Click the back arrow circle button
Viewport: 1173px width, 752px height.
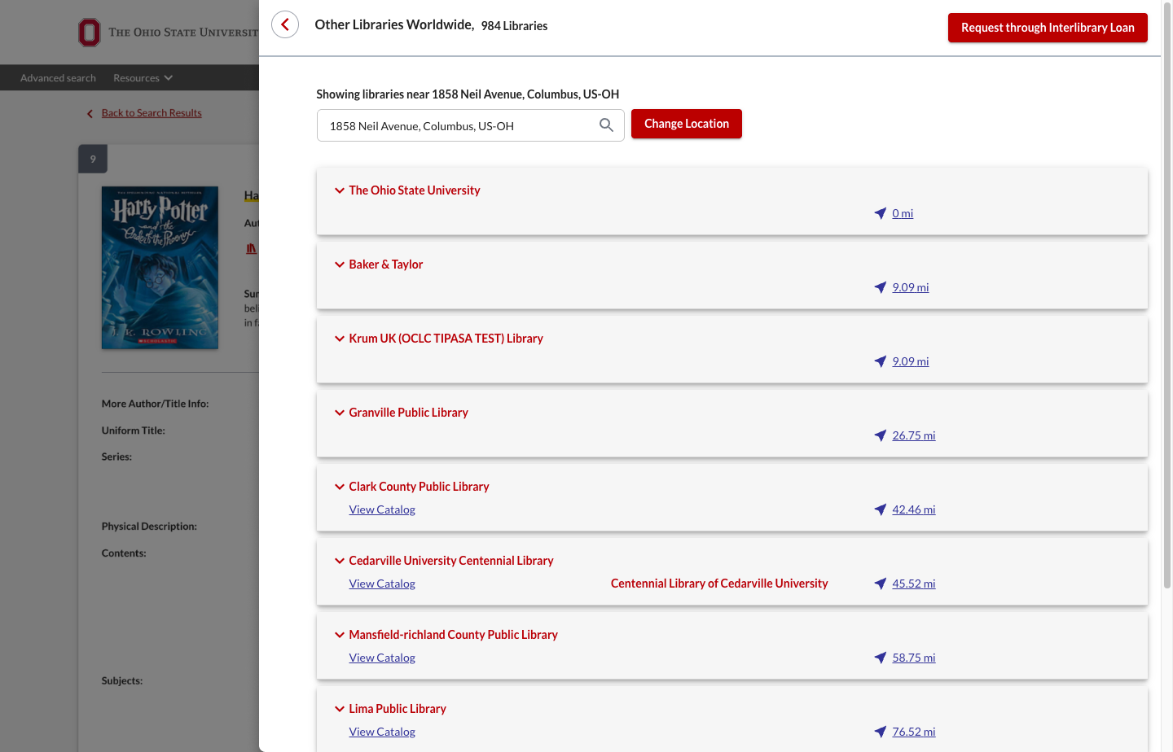click(x=285, y=24)
